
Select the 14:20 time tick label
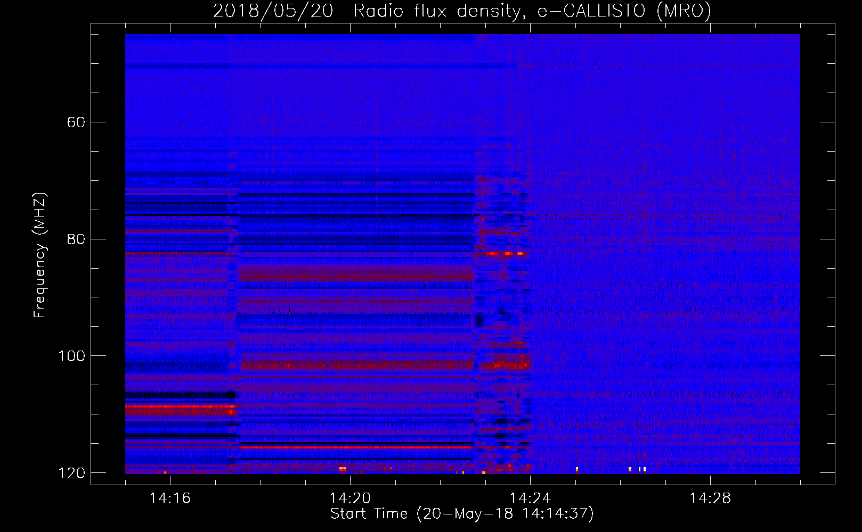pos(350,498)
